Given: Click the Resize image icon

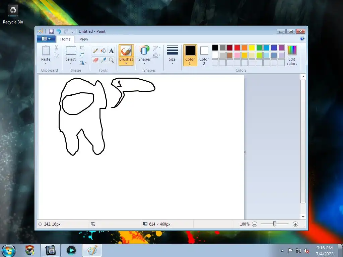Looking at the screenshot, I should click(82, 55).
